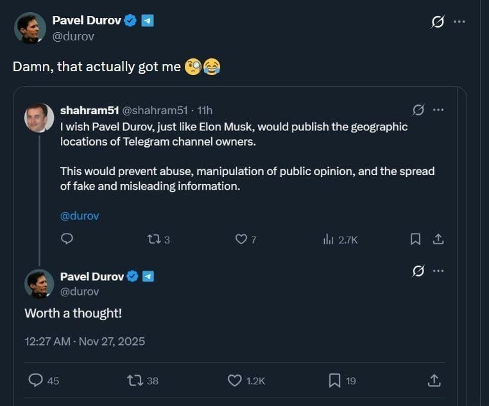Open Pavel Durov's top profile avatar
This screenshot has height=406, width=489.
click(30, 28)
